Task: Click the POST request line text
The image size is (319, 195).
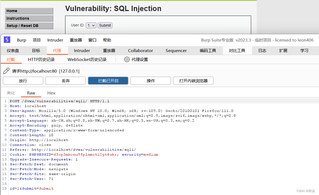Action: coord(59,101)
